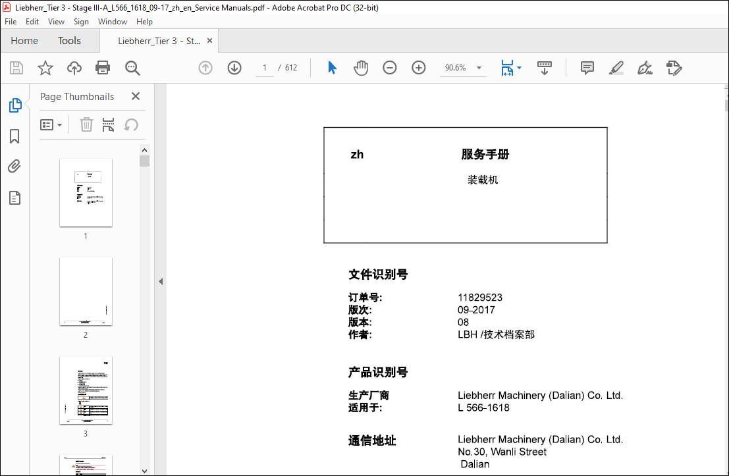Click the thumbnail panel scrollbar handle
The height and width of the screenshot is (476, 729).
click(145, 161)
